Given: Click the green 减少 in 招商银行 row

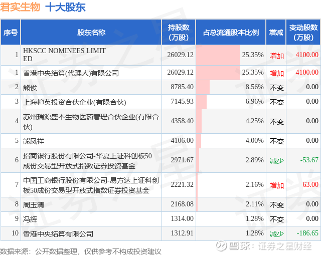Looking at the screenshot, I should pos(276,161).
